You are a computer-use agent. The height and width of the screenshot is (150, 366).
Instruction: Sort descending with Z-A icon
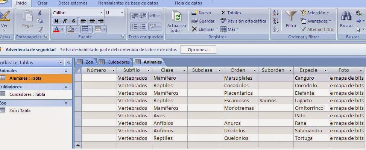pyautogui.click(x=276, y=21)
